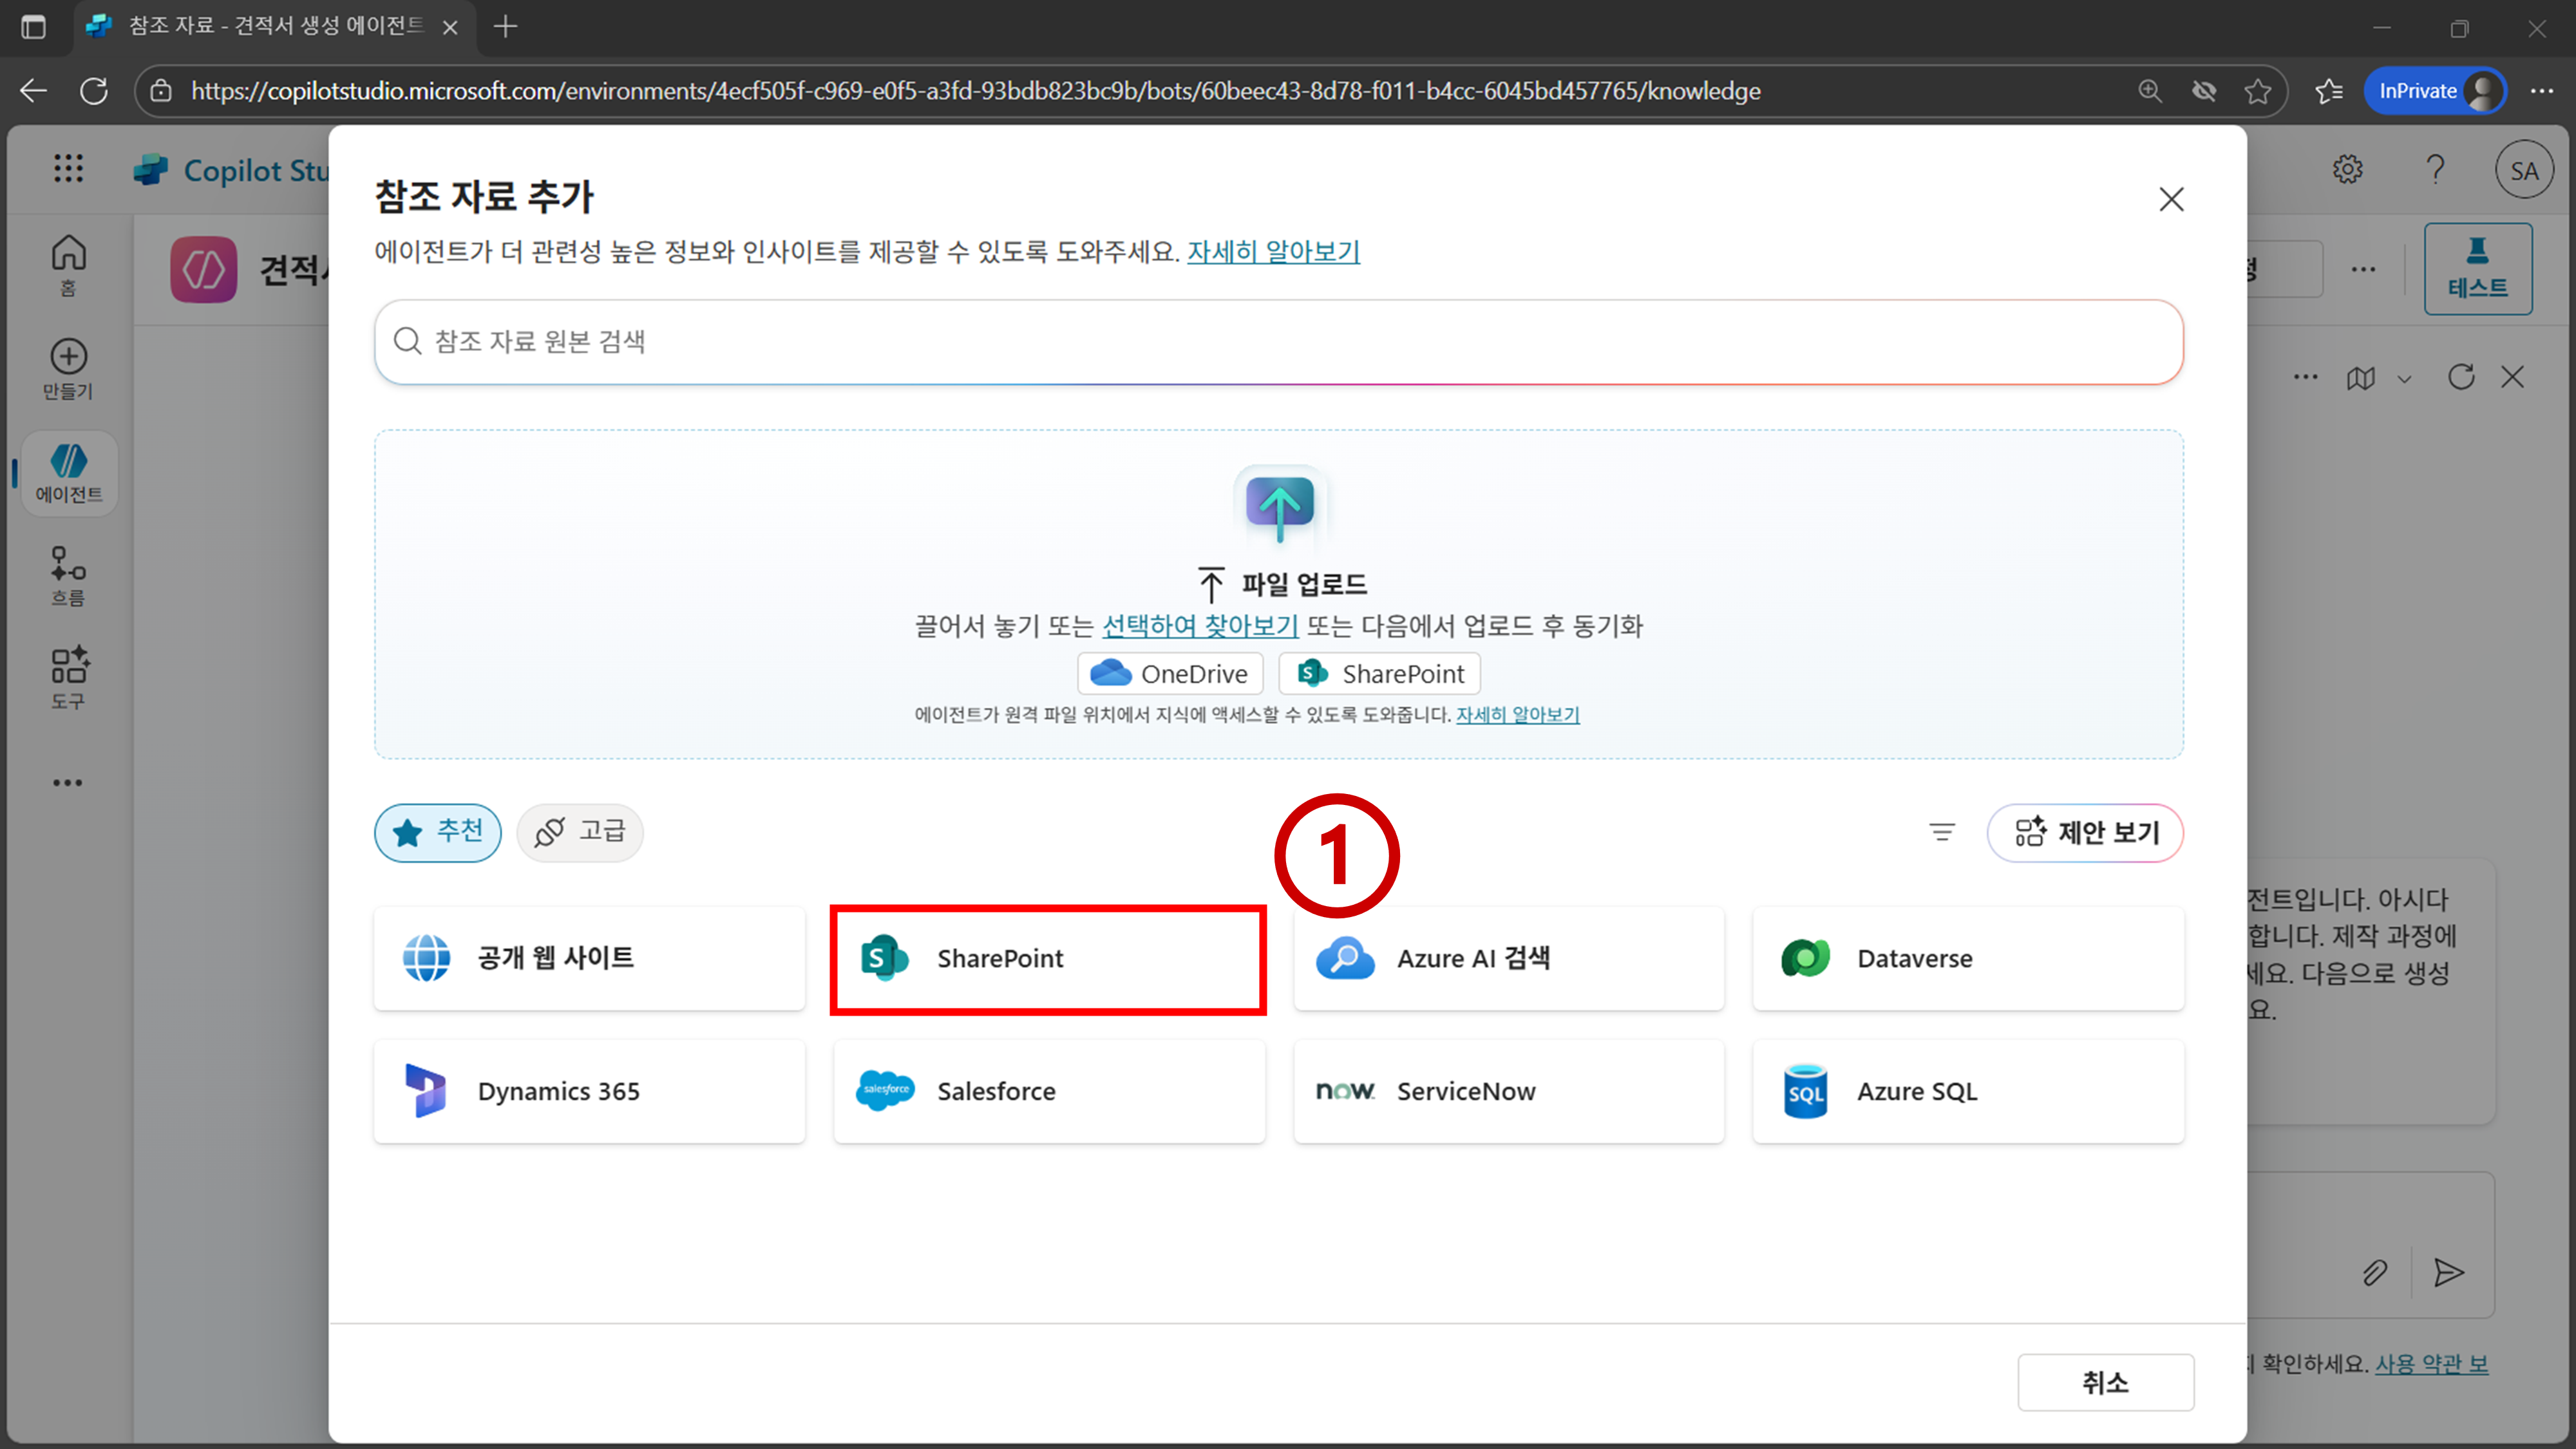Click the filter lines icon near 제안 보기
Screen dimensions: 2576x1449
(1941, 832)
